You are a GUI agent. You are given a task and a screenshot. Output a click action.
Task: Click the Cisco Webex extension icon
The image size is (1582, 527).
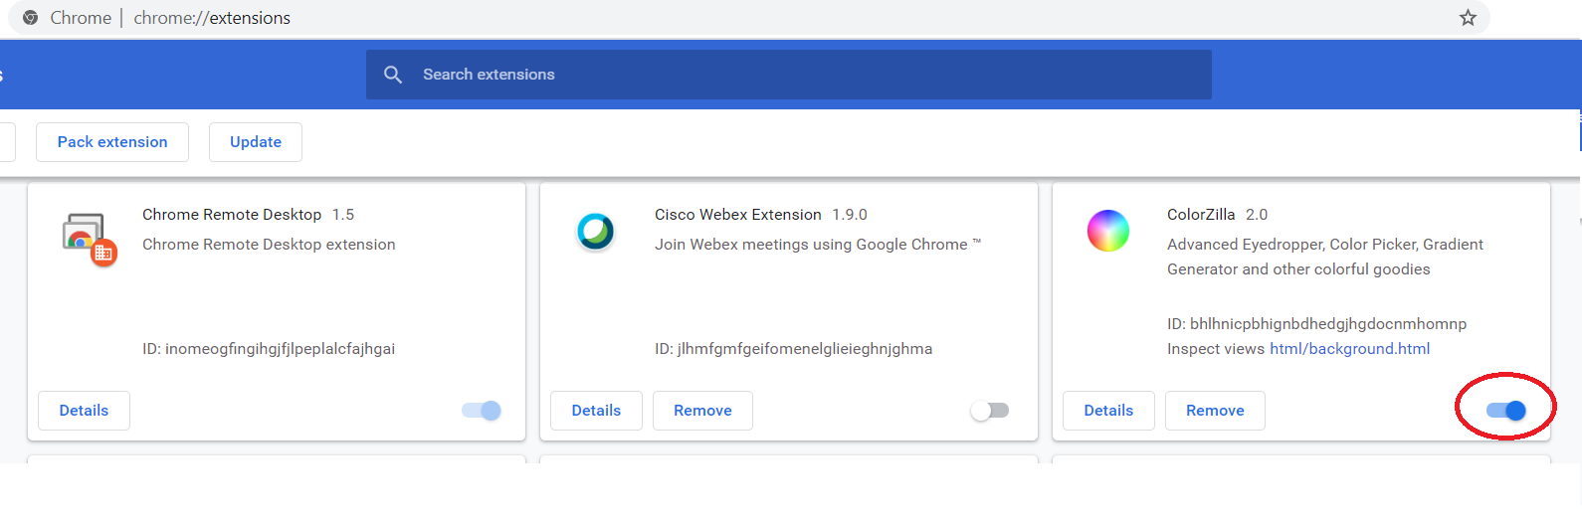point(596,232)
